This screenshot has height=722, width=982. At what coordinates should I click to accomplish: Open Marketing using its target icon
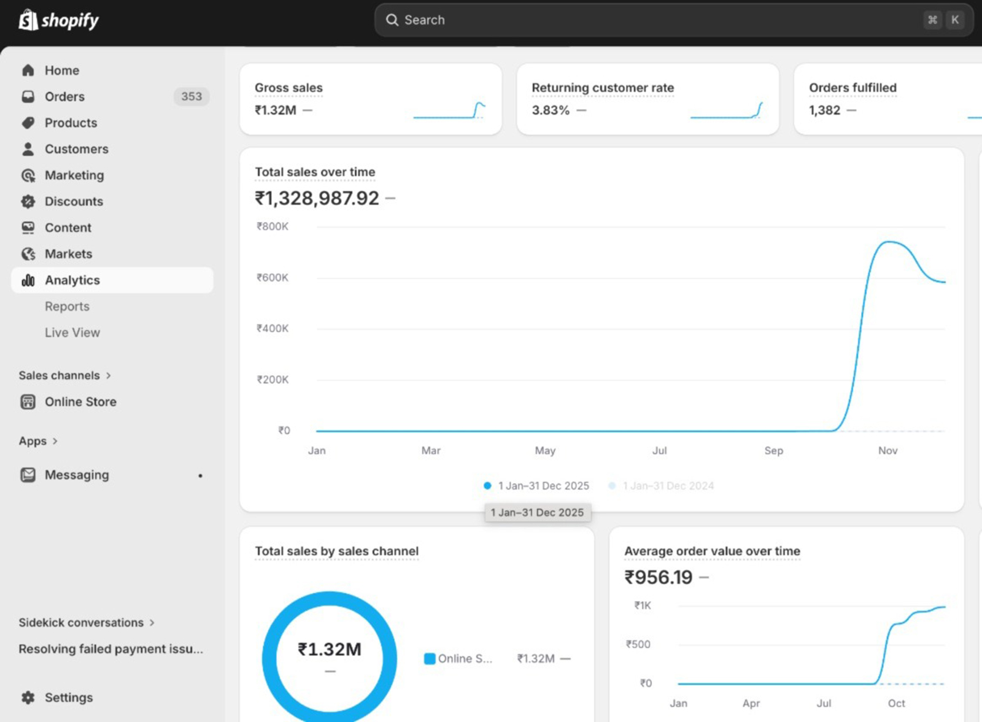click(x=28, y=175)
